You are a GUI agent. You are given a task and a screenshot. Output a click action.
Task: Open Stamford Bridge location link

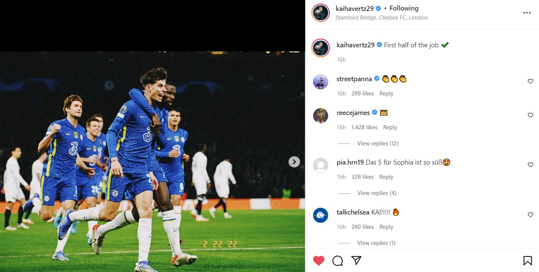(x=381, y=18)
